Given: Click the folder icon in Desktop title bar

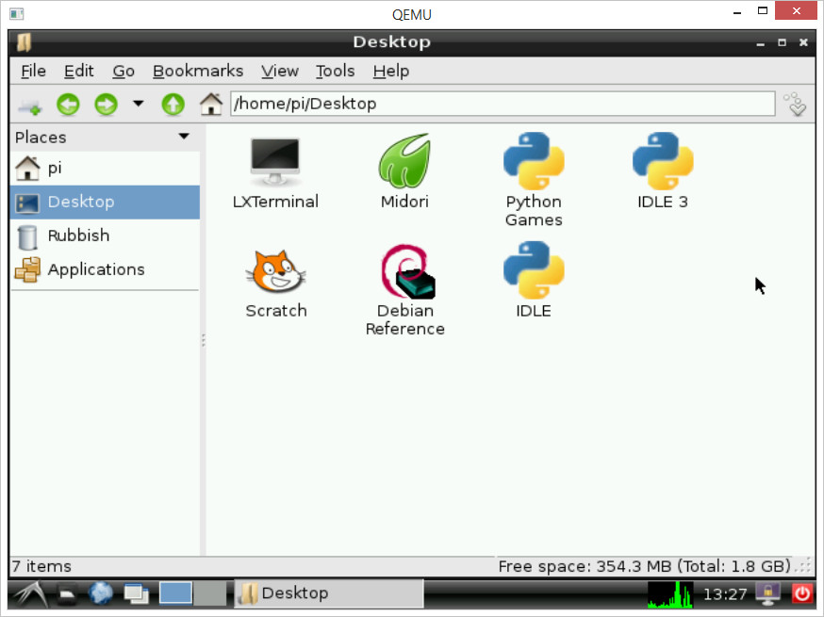Looking at the screenshot, I should click(x=25, y=42).
